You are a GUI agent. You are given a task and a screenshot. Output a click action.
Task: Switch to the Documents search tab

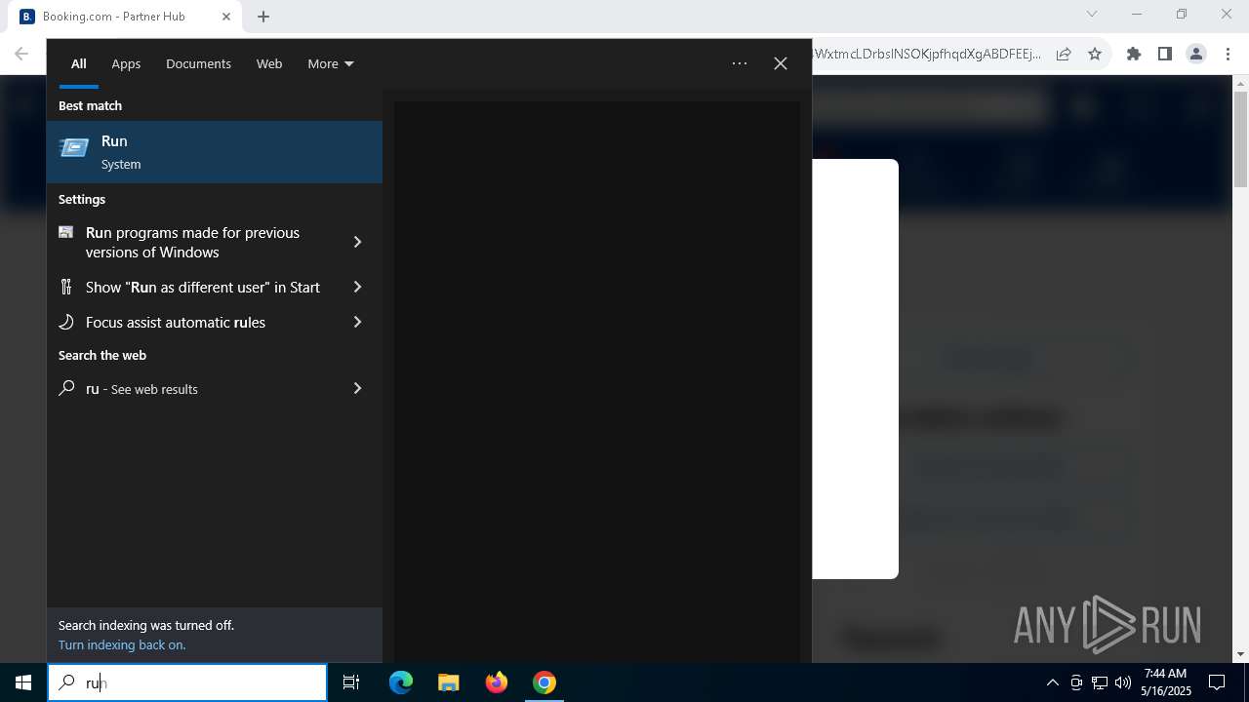(198, 63)
